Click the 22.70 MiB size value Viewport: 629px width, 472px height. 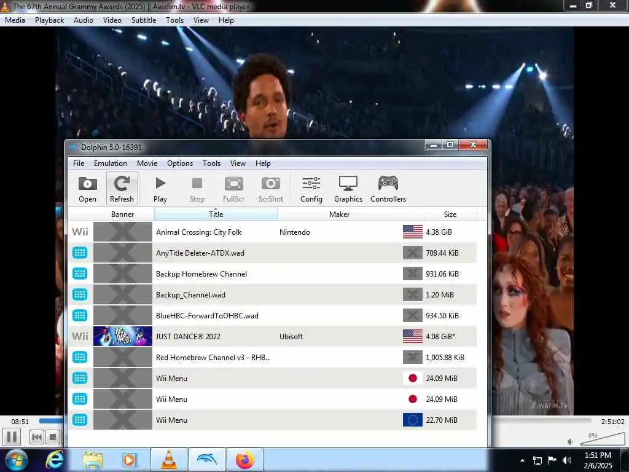pyautogui.click(x=442, y=420)
